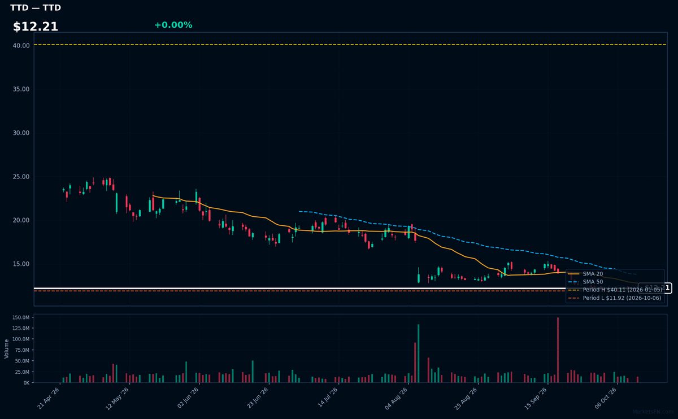This screenshot has height=419, width=678.
Task: Click the "04 Aug '26" date label
Action: (x=397, y=398)
